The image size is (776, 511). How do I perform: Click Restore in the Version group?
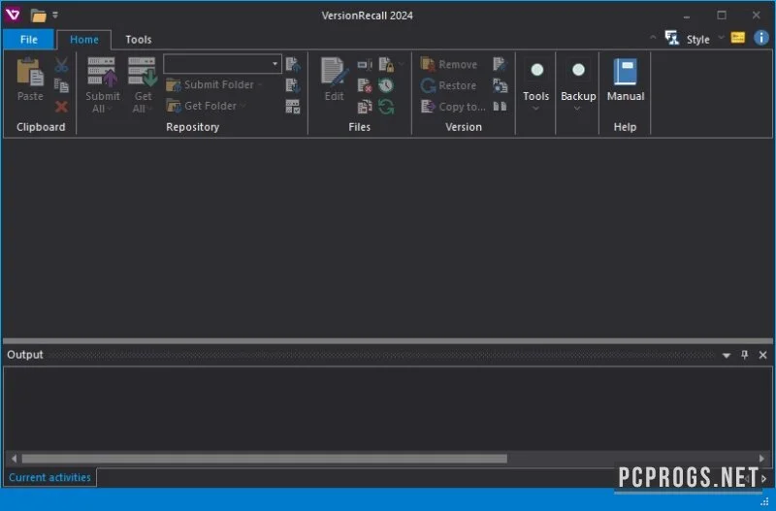point(448,85)
